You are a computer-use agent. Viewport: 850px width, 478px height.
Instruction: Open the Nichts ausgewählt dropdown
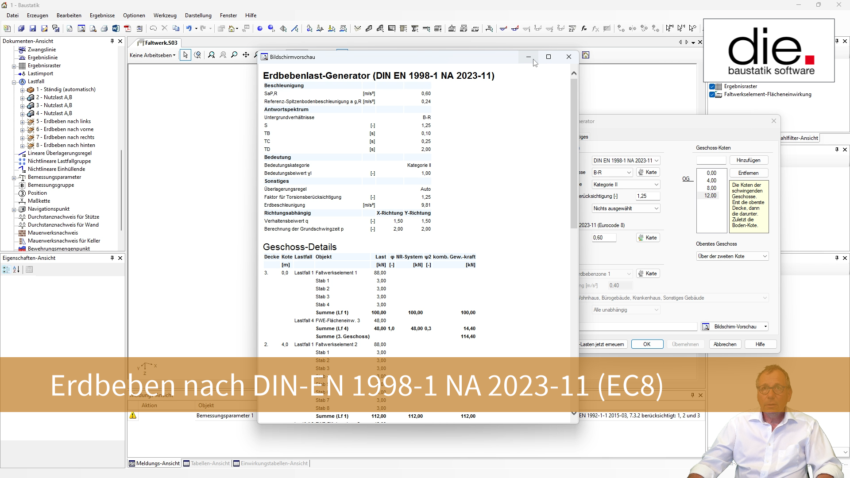[626, 208]
